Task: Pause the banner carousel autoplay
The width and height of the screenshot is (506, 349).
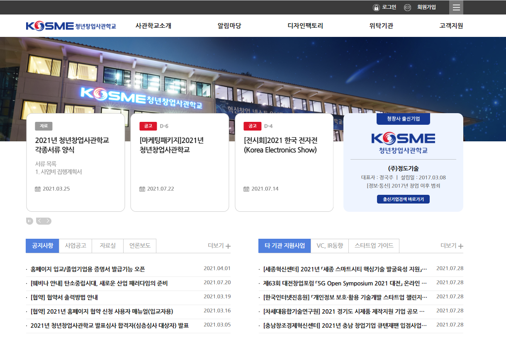Action: click(x=29, y=221)
